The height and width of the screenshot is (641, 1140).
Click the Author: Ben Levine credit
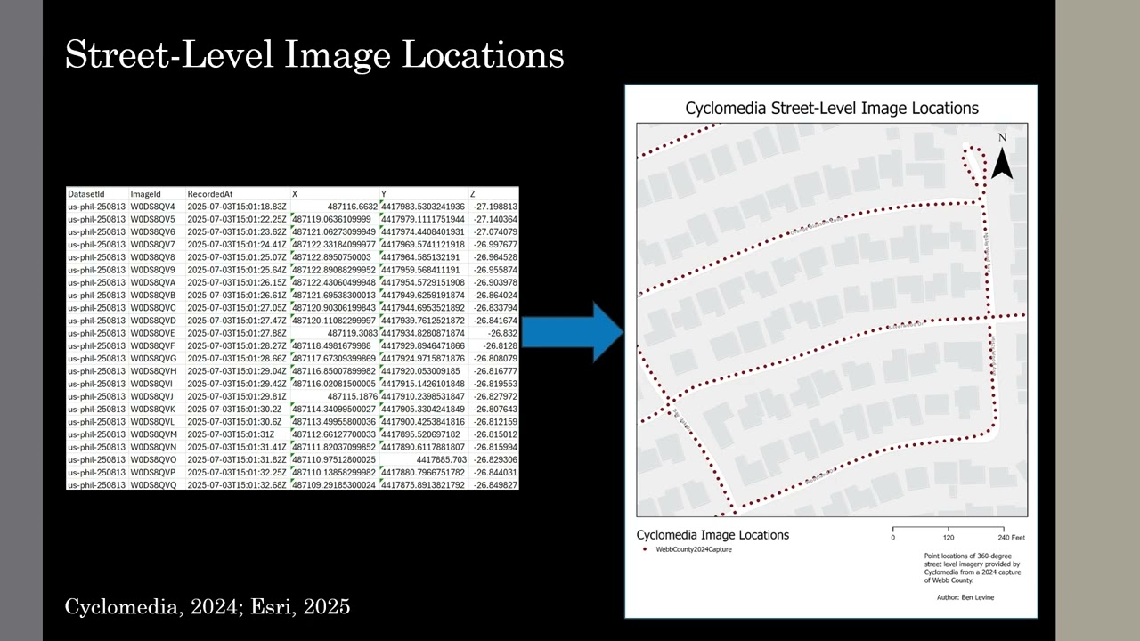pos(966,597)
